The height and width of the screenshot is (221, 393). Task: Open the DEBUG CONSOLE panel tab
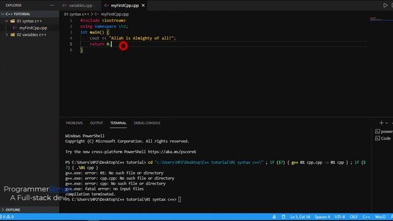click(147, 123)
